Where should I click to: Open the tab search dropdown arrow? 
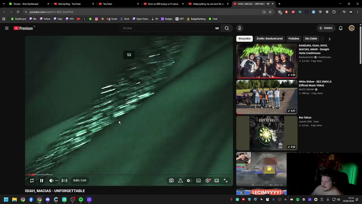[4, 4]
